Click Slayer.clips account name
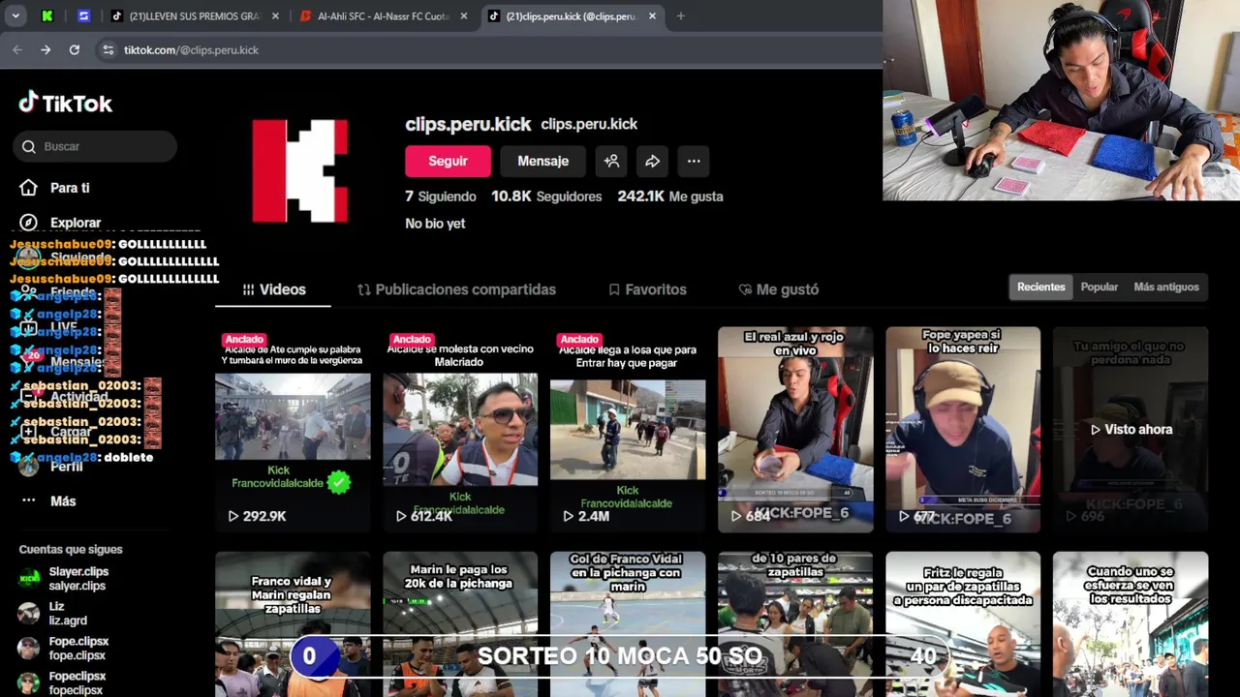1240x697 pixels. [78, 572]
